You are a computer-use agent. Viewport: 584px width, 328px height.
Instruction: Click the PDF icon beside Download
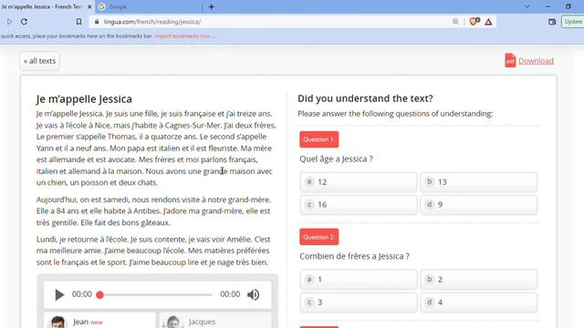pos(510,61)
